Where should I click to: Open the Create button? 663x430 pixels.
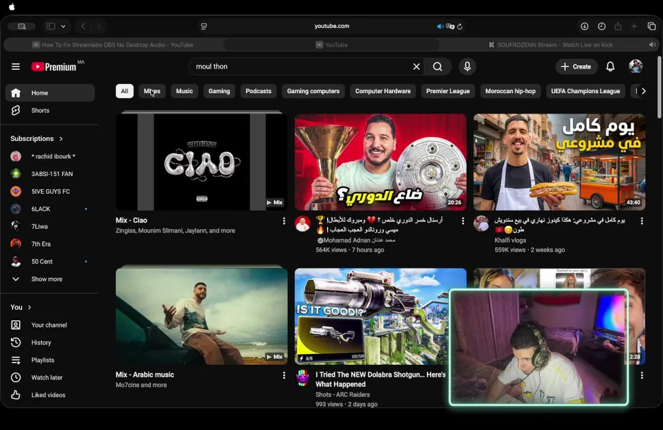576,67
